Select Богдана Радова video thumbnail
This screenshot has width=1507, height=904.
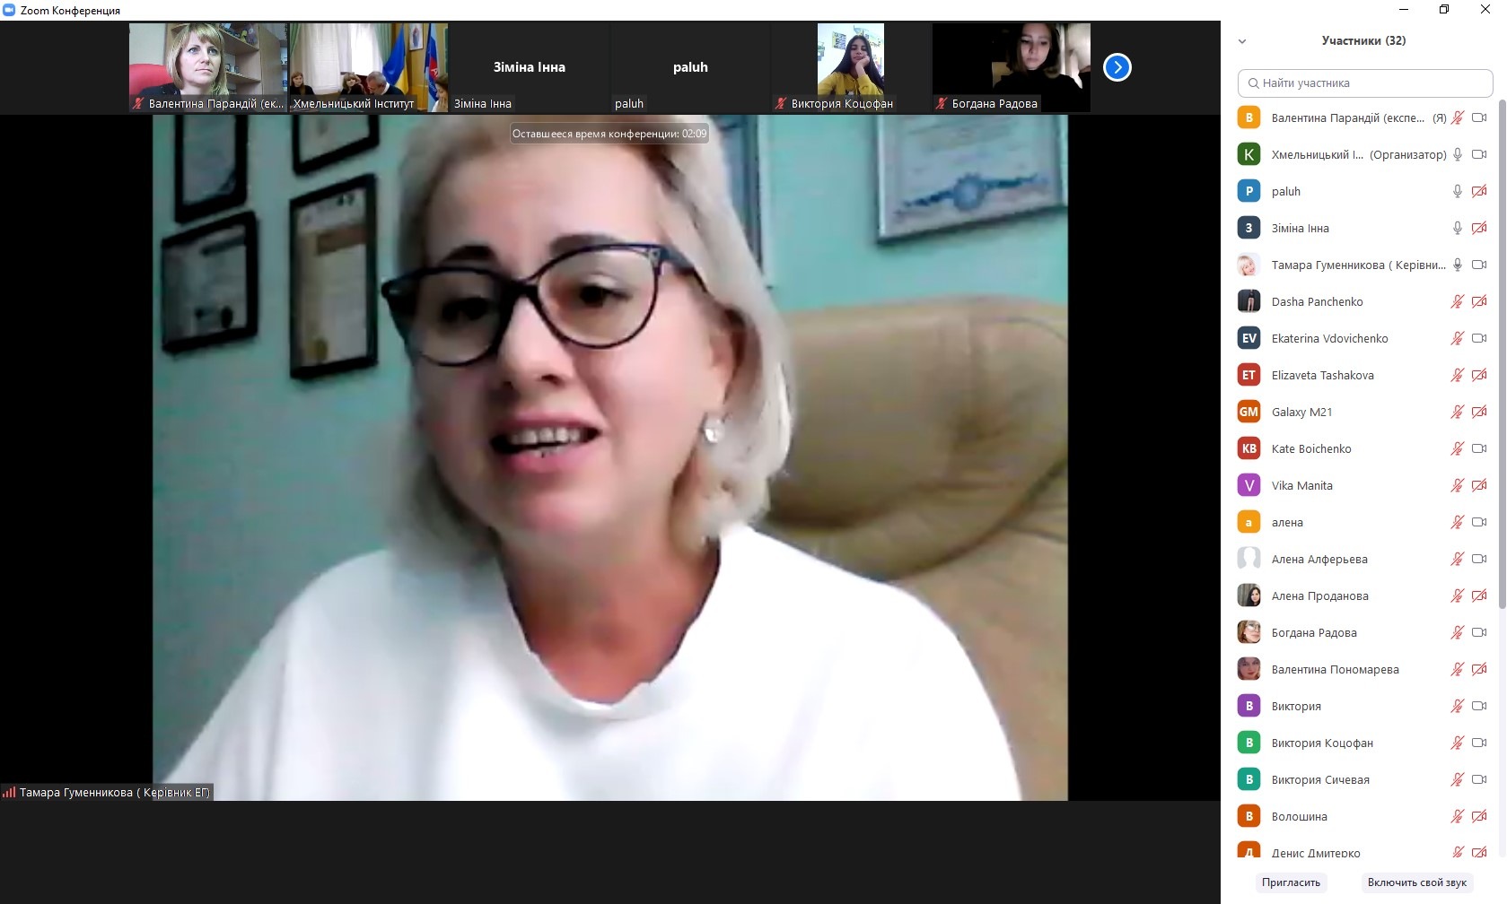click(x=1012, y=67)
